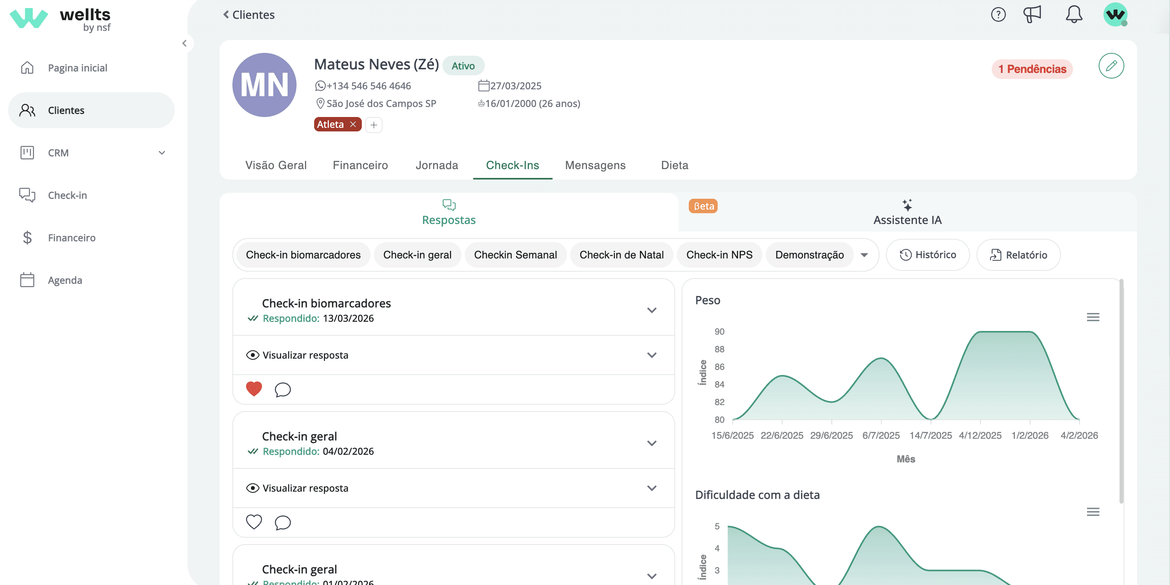Click the MN client avatar
The width and height of the screenshot is (1170, 585).
pos(264,85)
